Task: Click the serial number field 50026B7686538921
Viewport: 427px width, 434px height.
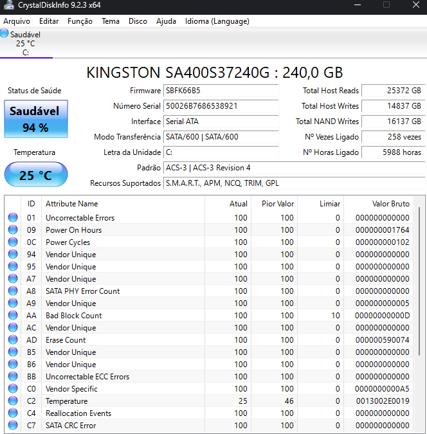Action: click(221, 106)
